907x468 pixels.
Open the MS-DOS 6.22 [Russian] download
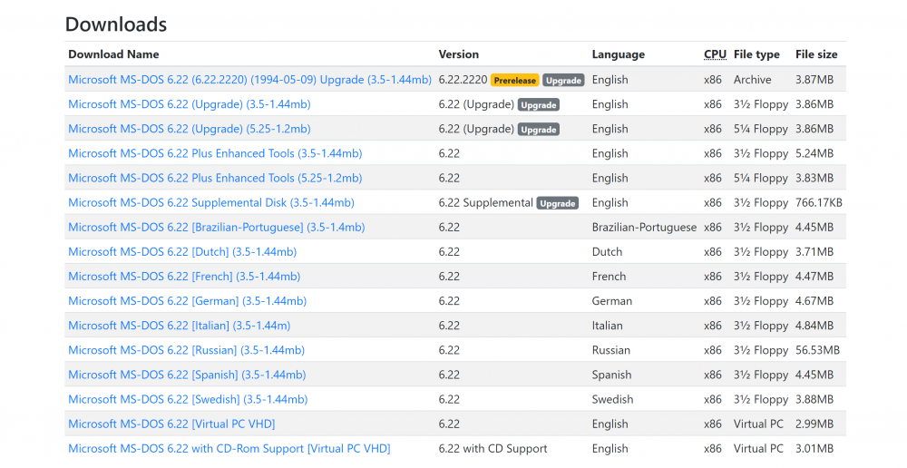coord(186,351)
